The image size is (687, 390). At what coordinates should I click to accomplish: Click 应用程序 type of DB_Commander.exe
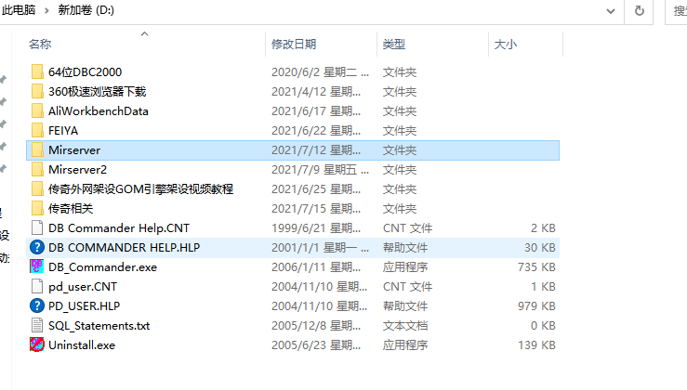click(x=404, y=267)
